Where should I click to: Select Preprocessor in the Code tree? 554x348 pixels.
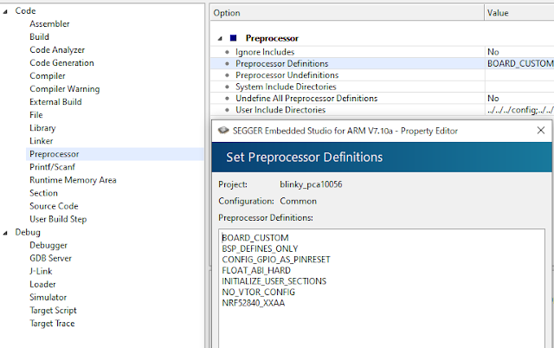click(54, 154)
